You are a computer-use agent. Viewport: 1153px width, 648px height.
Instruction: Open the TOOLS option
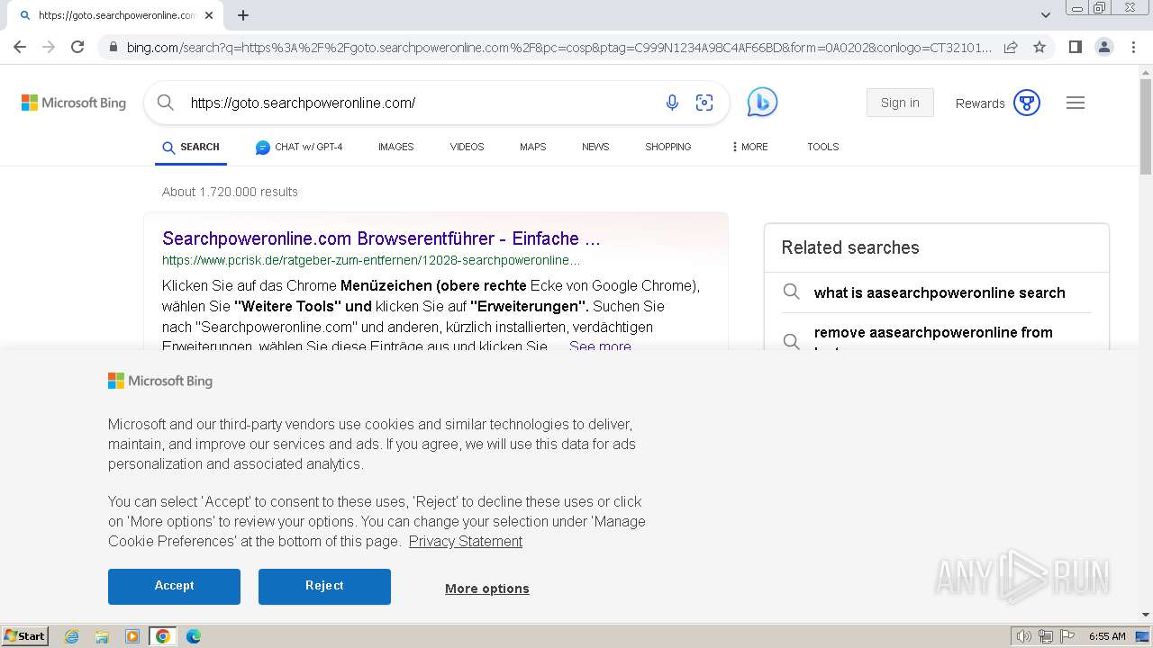tap(822, 147)
